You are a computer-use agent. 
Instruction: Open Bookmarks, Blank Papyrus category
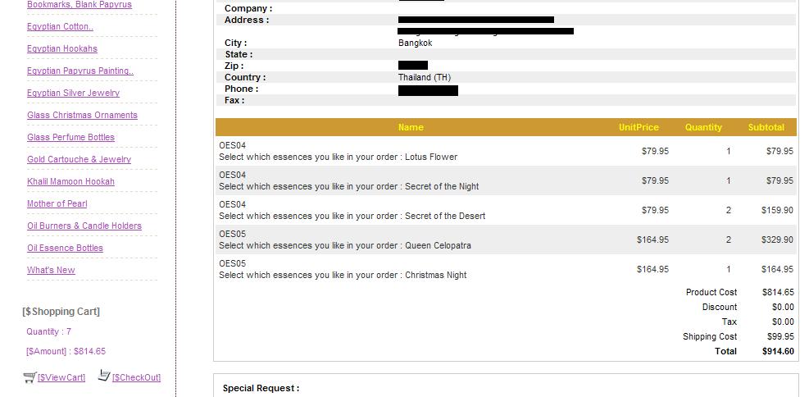[x=79, y=5]
